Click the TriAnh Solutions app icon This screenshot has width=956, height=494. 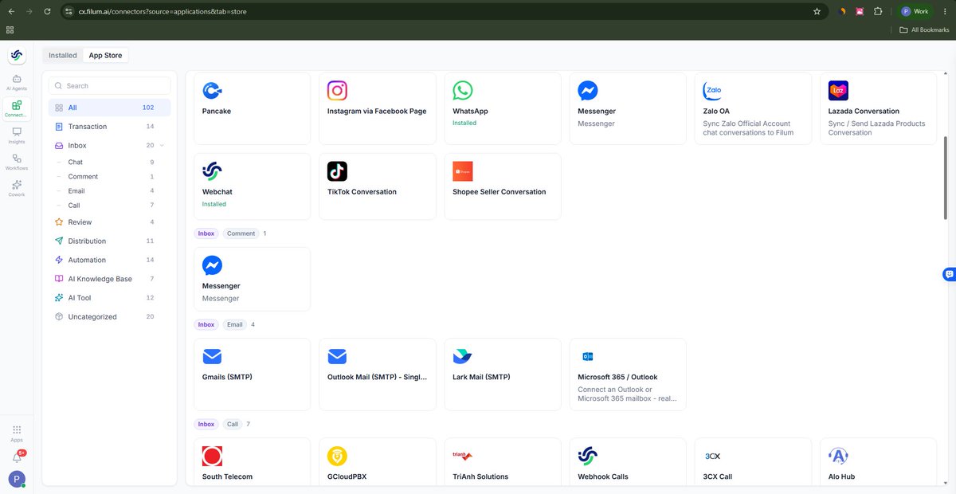tap(462, 456)
